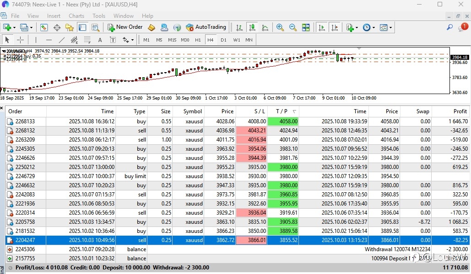Click the Zoom In magnifier
Screen dimensions: 471x274
click(x=280, y=27)
